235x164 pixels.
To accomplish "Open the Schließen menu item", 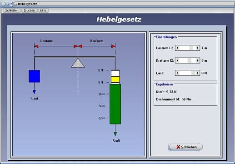I will 12,10.
